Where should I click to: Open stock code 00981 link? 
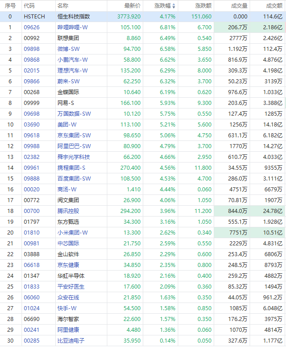tap(32, 243)
